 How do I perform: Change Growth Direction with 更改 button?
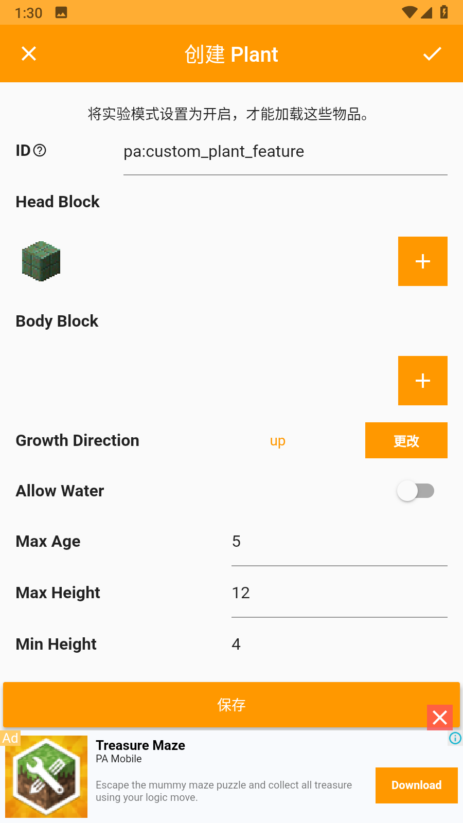click(406, 440)
